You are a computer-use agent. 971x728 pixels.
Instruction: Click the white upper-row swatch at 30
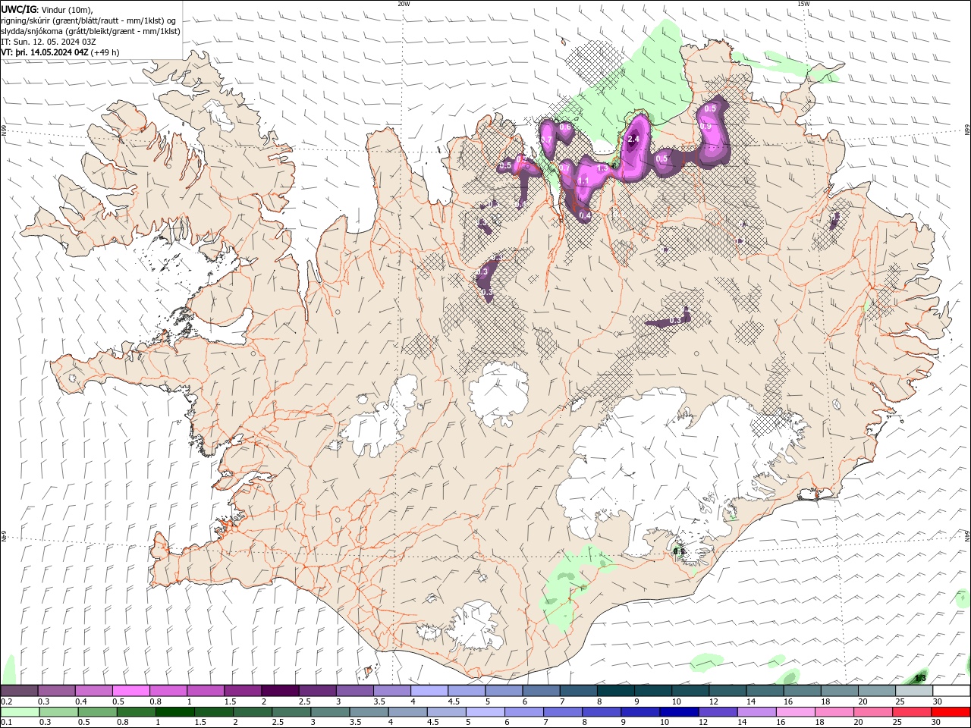[x=951, y=691]
